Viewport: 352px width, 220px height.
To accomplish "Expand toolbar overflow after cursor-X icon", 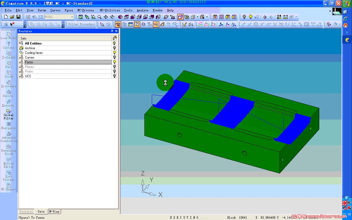I will point(25,24).
